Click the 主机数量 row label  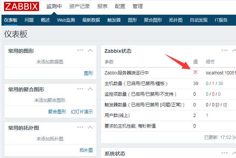pyautogui.click(x=136, y=84)
